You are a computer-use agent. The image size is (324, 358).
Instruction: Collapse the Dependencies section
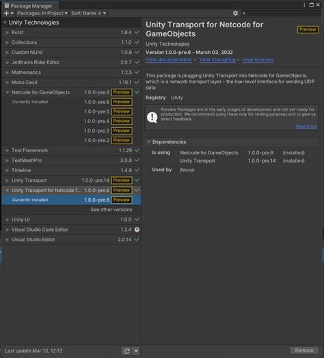(148, 142)
